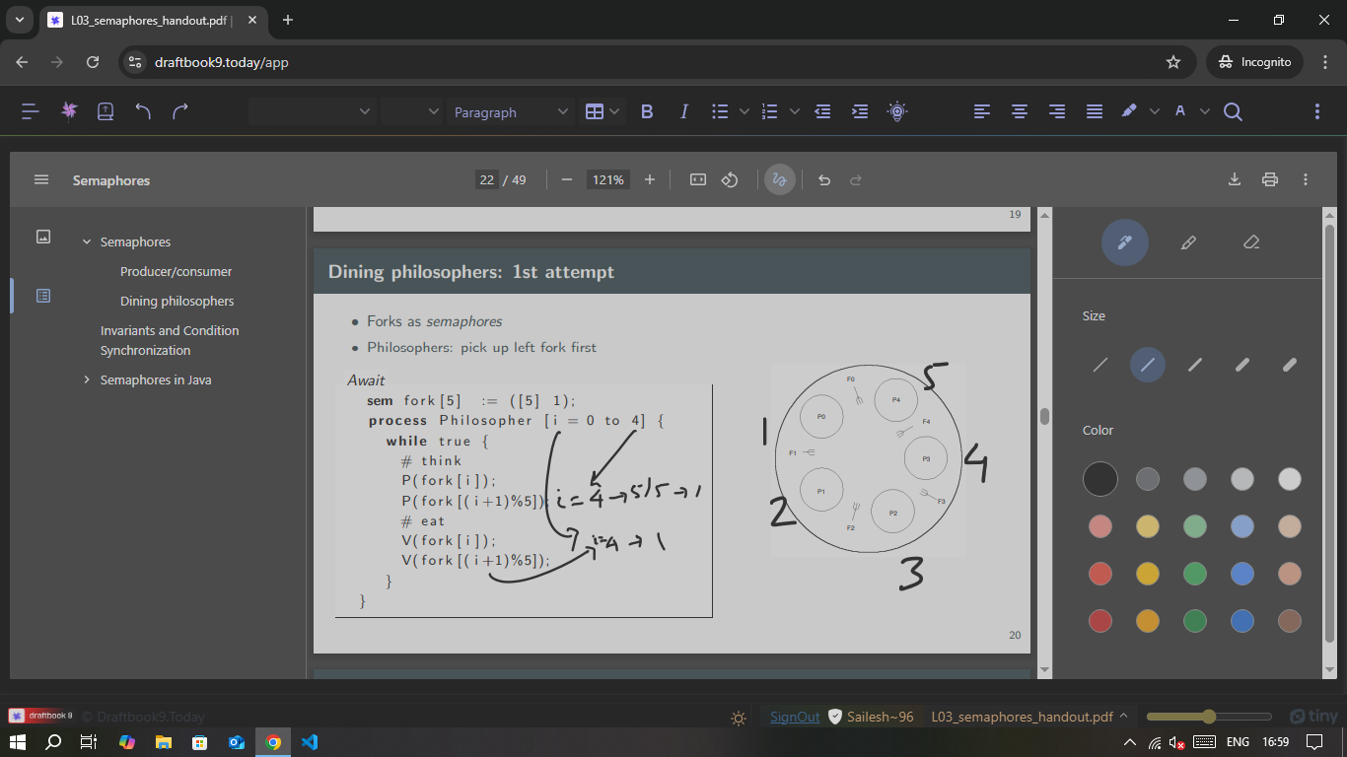
Task: Expand the Semaphores in Java outline entry
Action: click(x=87, y=380)
